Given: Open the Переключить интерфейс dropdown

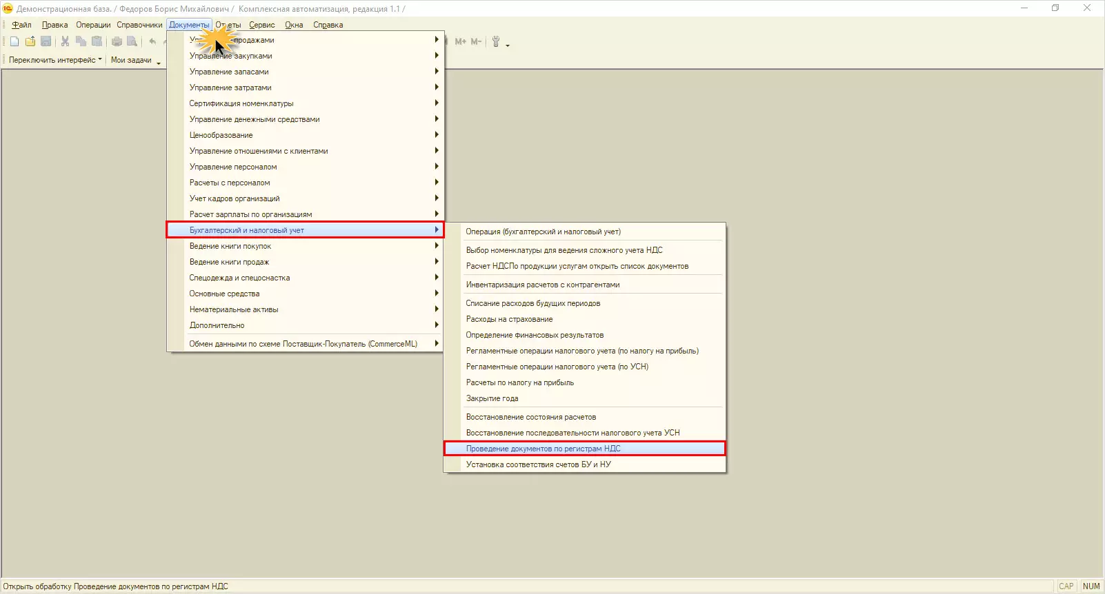Looking at the screenshot, I should point(55,60).
